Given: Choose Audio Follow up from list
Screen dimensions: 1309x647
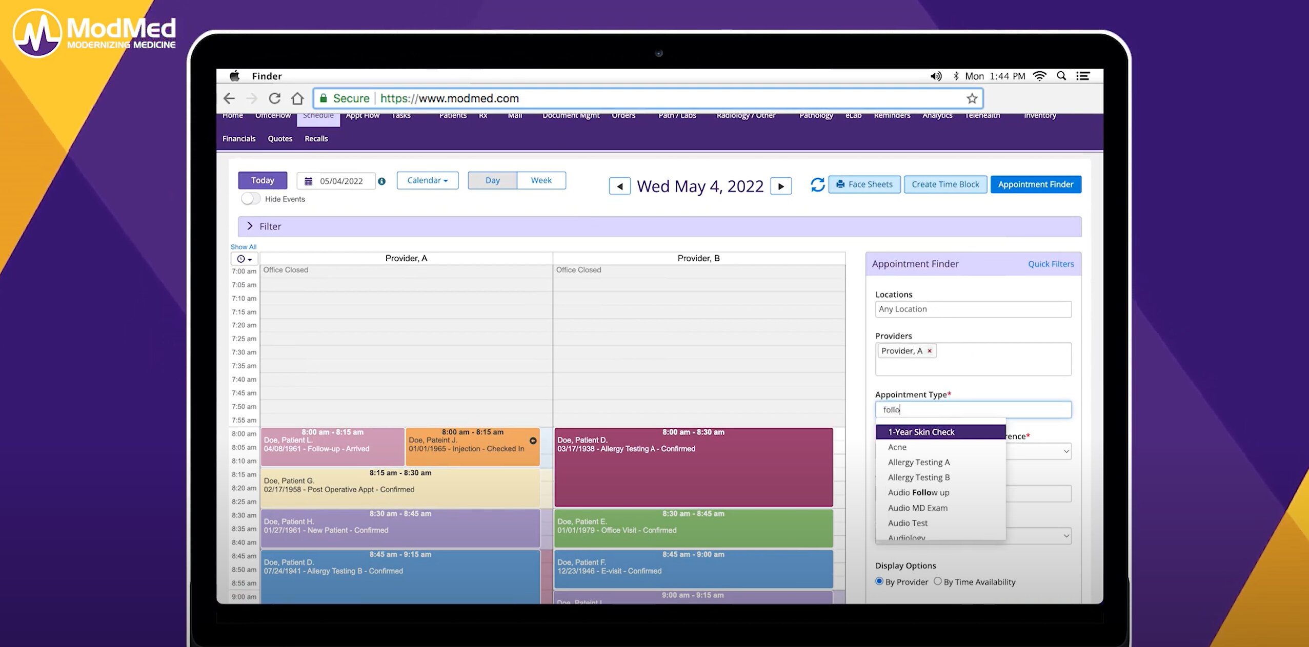Looking at the screenshot, I should (x=918, y=493).
